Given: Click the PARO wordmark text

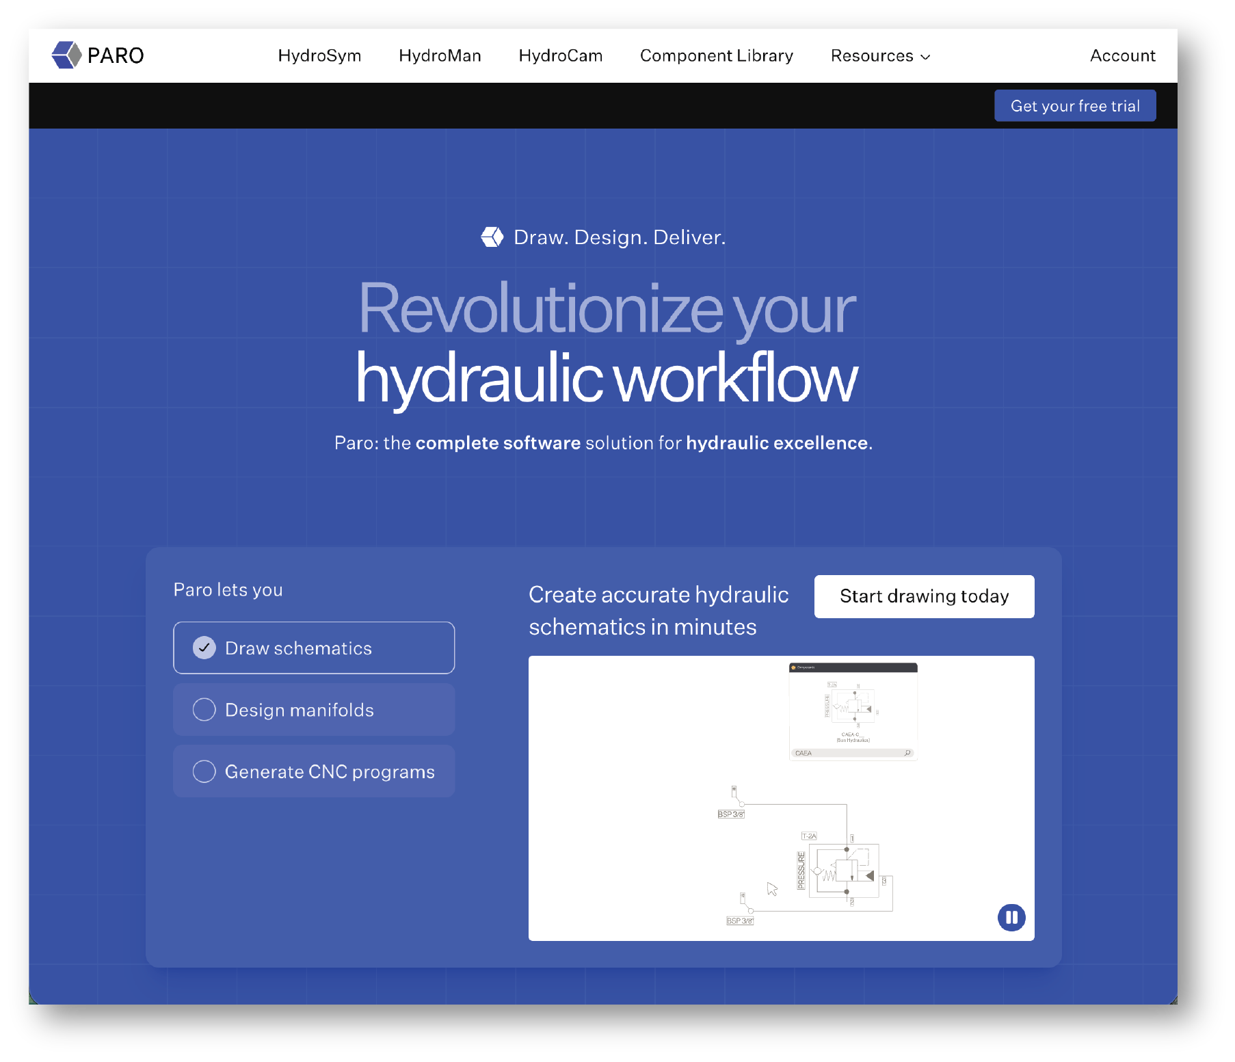Looking at the screenshot, I should point(116,55).
